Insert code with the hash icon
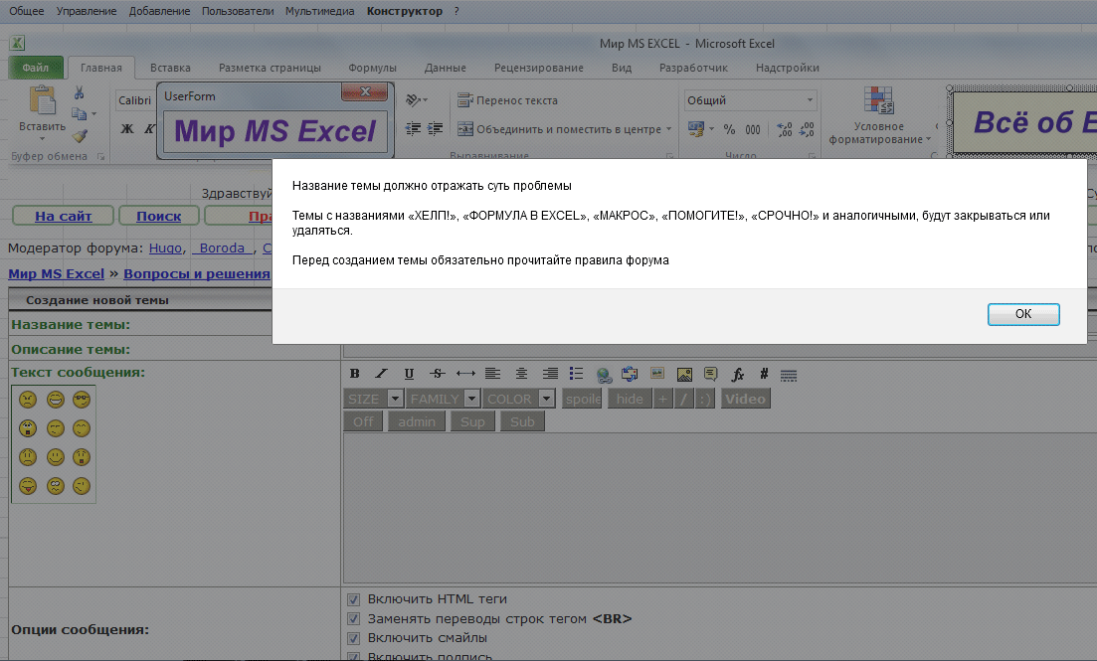1097x661 pixels. point(764,374)
